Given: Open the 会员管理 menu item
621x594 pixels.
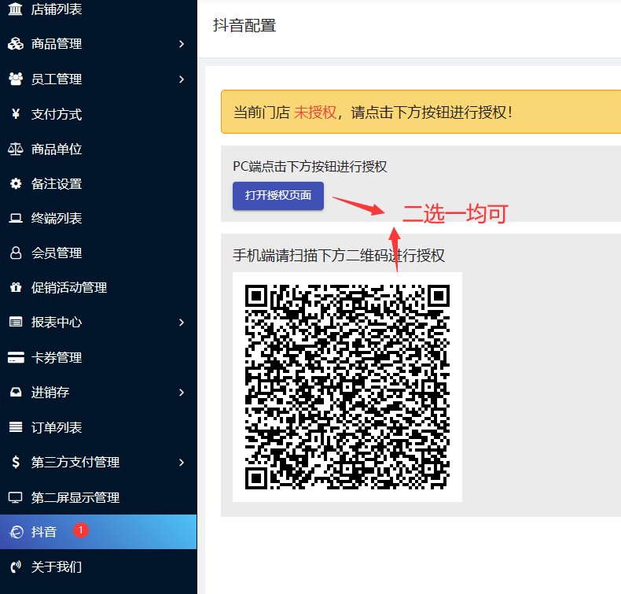Looking at the screenshot, I should click(x=57, y=253).
